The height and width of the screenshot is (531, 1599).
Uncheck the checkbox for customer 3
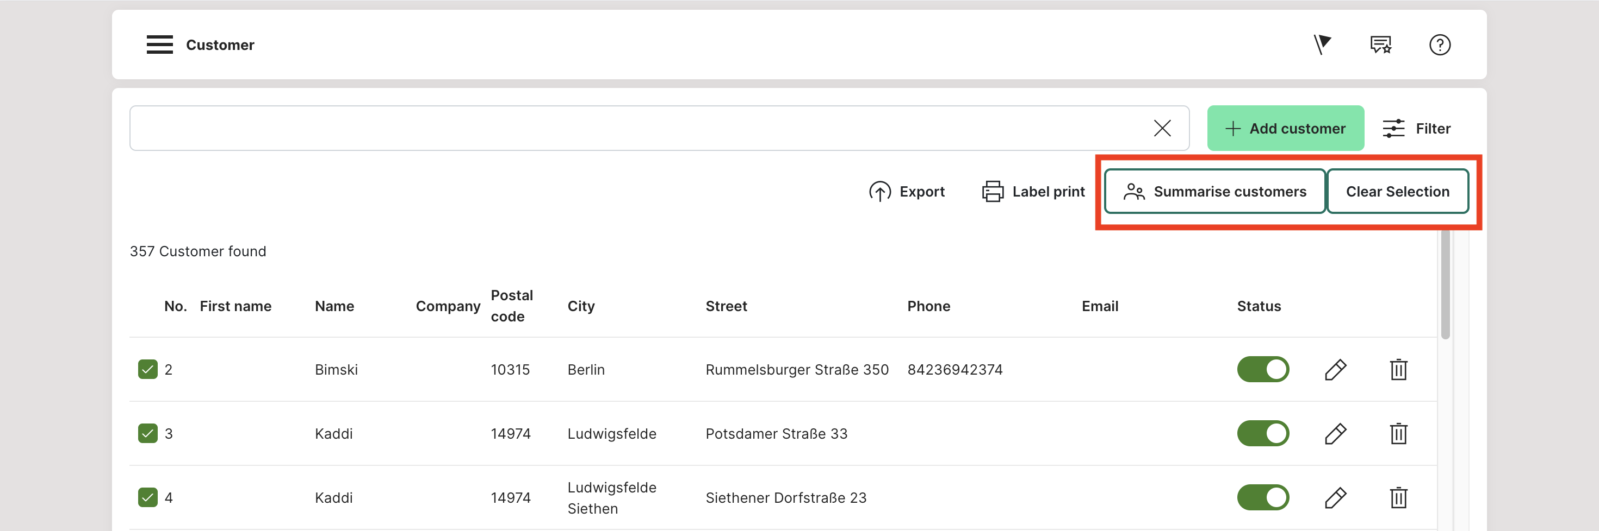pos(148,434)
